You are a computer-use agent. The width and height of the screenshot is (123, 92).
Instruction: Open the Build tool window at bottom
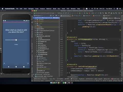82,79
